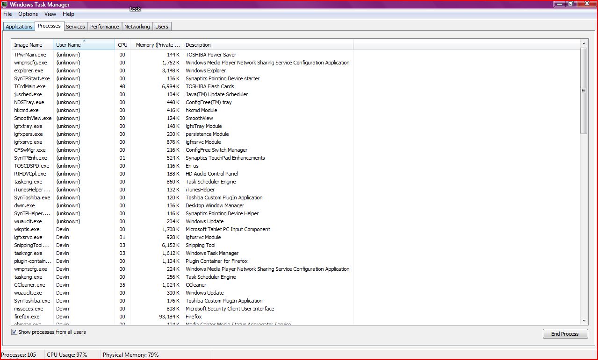Show the Users tab
This screenshot has height=360, width=598.
point(162,27)
